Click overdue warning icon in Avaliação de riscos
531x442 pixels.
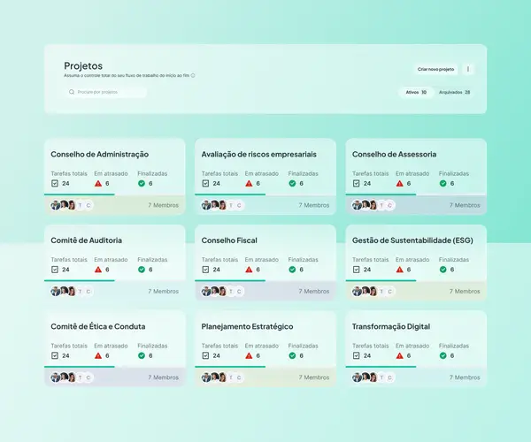click(249, 183)
